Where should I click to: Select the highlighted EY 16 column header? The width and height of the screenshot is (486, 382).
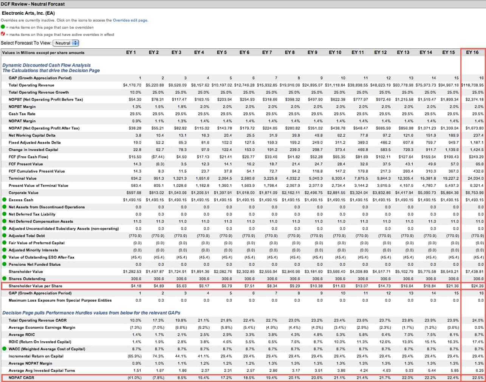472,52
